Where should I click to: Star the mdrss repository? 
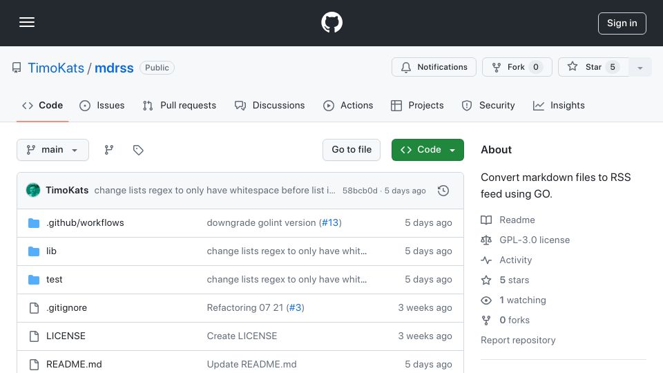tap(593, 67)
